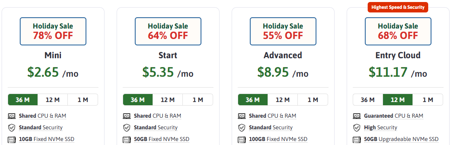Click the NVMe SSD icon in Entry Cloud plan

357,139
